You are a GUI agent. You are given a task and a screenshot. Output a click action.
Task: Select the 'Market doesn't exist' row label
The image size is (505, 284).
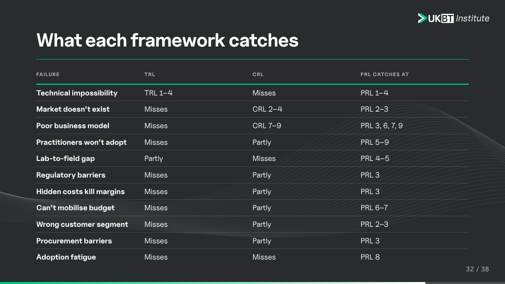pos(73,109)
